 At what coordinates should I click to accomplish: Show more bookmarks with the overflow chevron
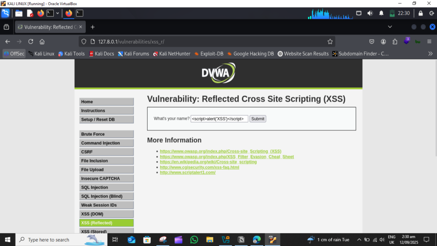(x=430, y=54)
